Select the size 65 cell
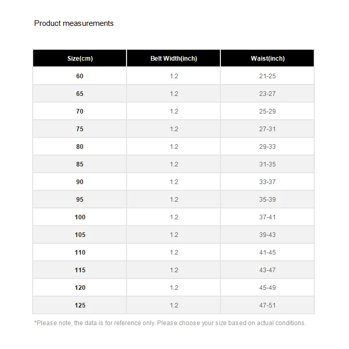Screen dimensions: 349x349 80,93
